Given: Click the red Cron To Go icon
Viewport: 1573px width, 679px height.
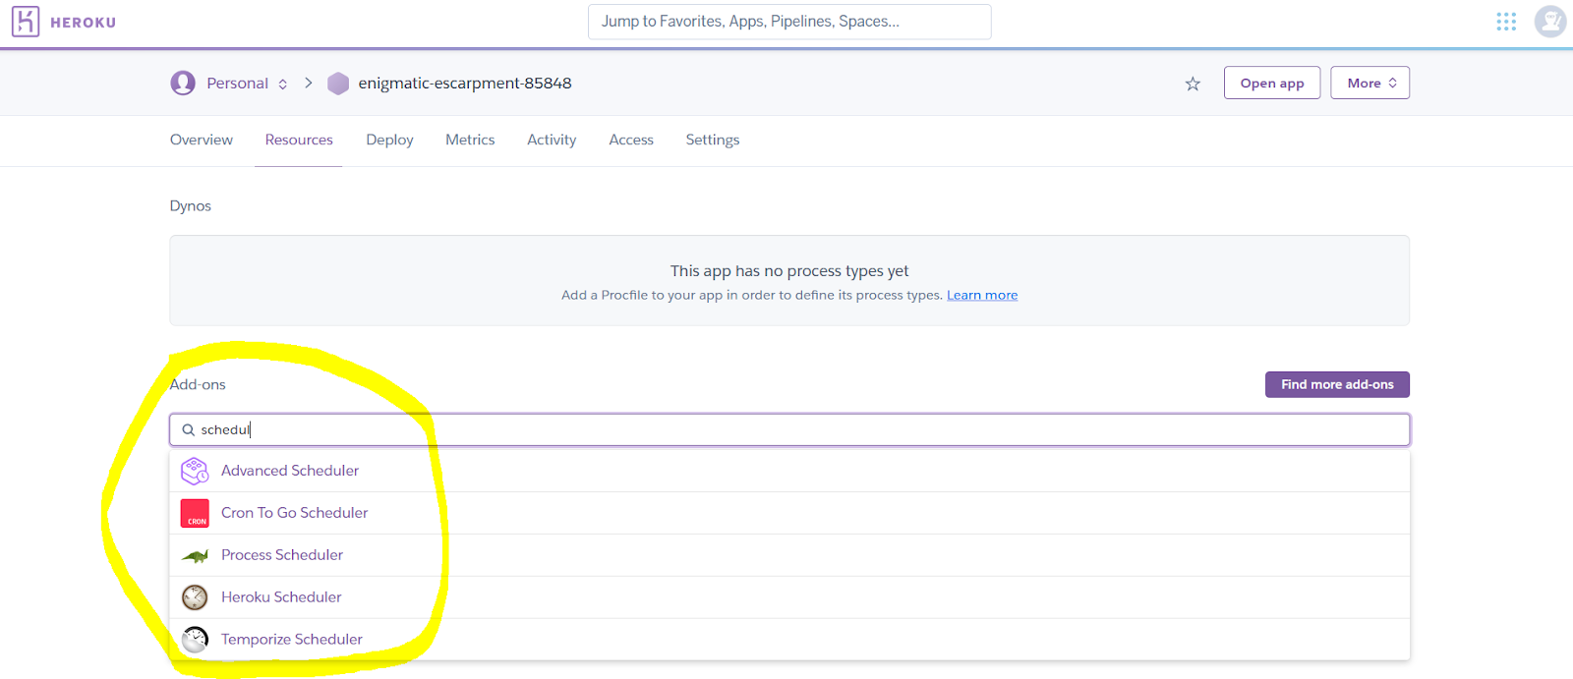Looking at the screenshot, I should (x=195, y=513).
